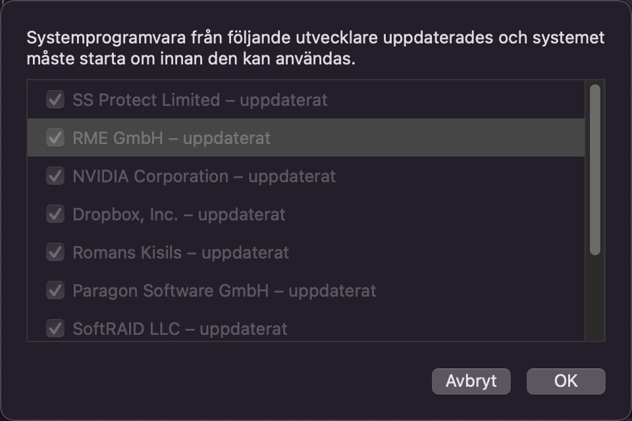
Task: Click the SoftRAID LLC row label
Action: [x=180, y=328]
